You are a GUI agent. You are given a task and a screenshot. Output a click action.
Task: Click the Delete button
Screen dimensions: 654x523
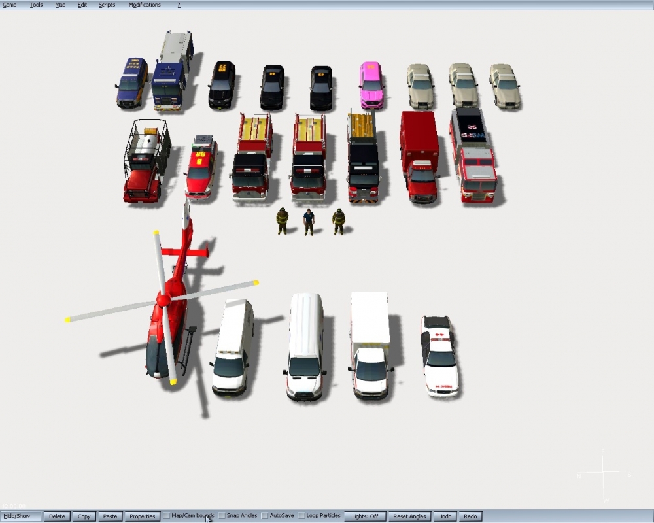pyautogui.click(x=57, y=516)
